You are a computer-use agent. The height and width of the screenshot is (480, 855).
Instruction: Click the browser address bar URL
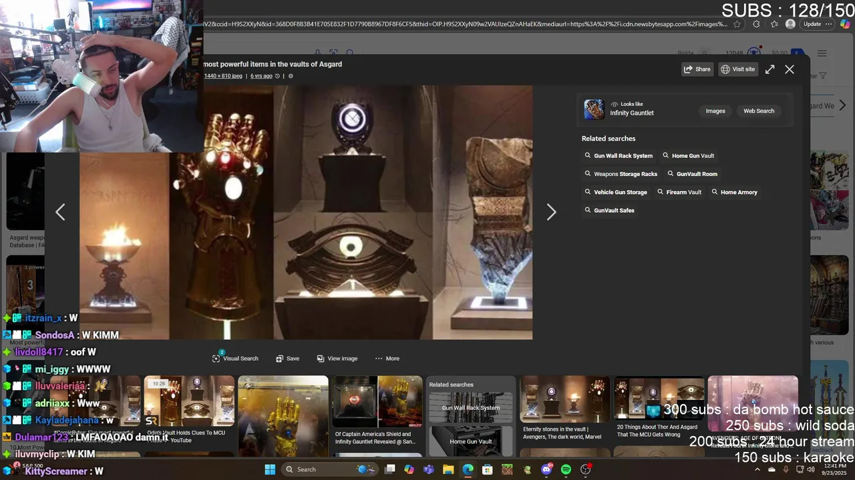coord(466,24)
